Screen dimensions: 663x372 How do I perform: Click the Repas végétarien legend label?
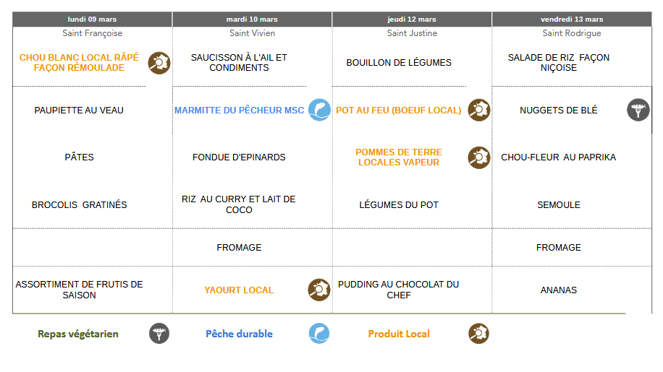78,334
